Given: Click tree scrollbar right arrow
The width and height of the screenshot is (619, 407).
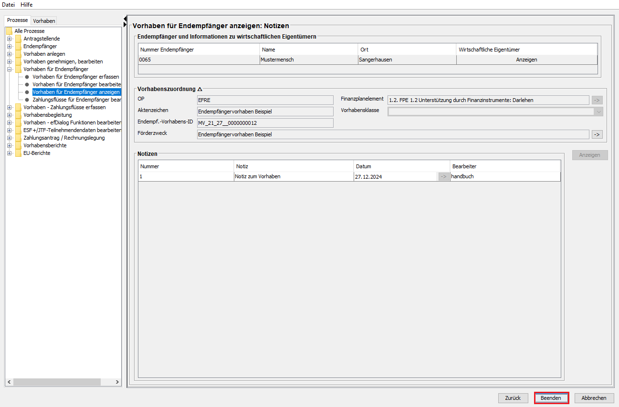Looking at the screenshot, I should pyautogui.click(x=117, y=382).
